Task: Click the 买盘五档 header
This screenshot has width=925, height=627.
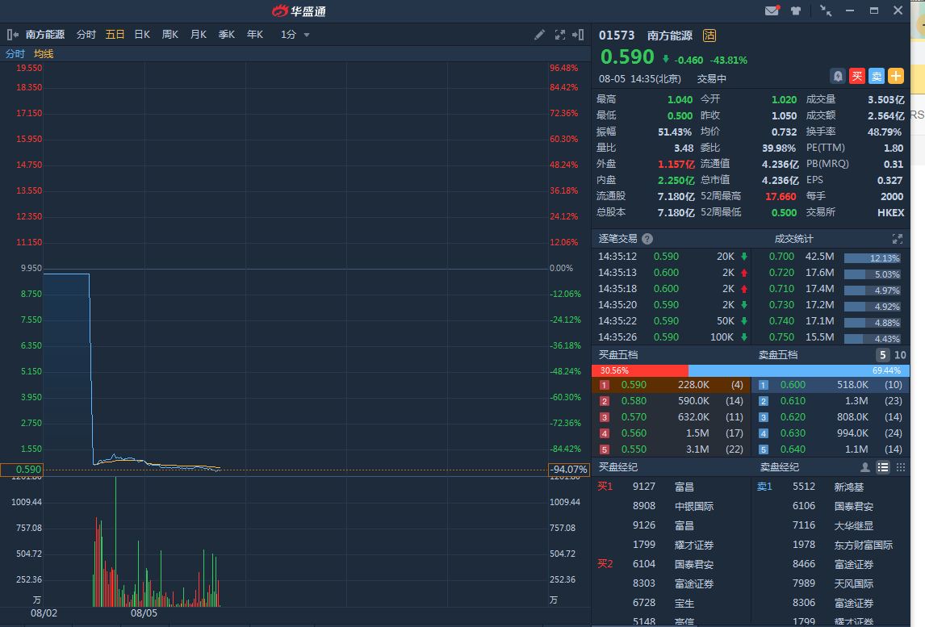Action: 617,355
